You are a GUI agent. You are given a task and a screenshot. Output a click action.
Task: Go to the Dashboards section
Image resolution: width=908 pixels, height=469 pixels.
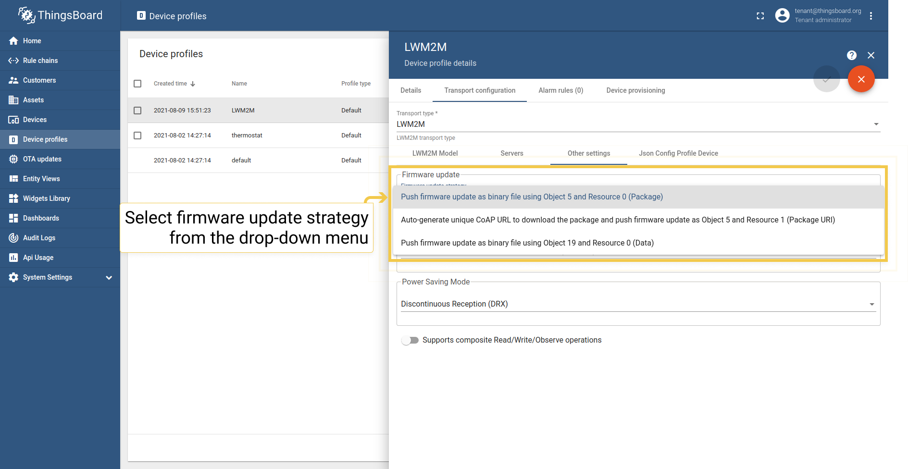click(41, 218)
